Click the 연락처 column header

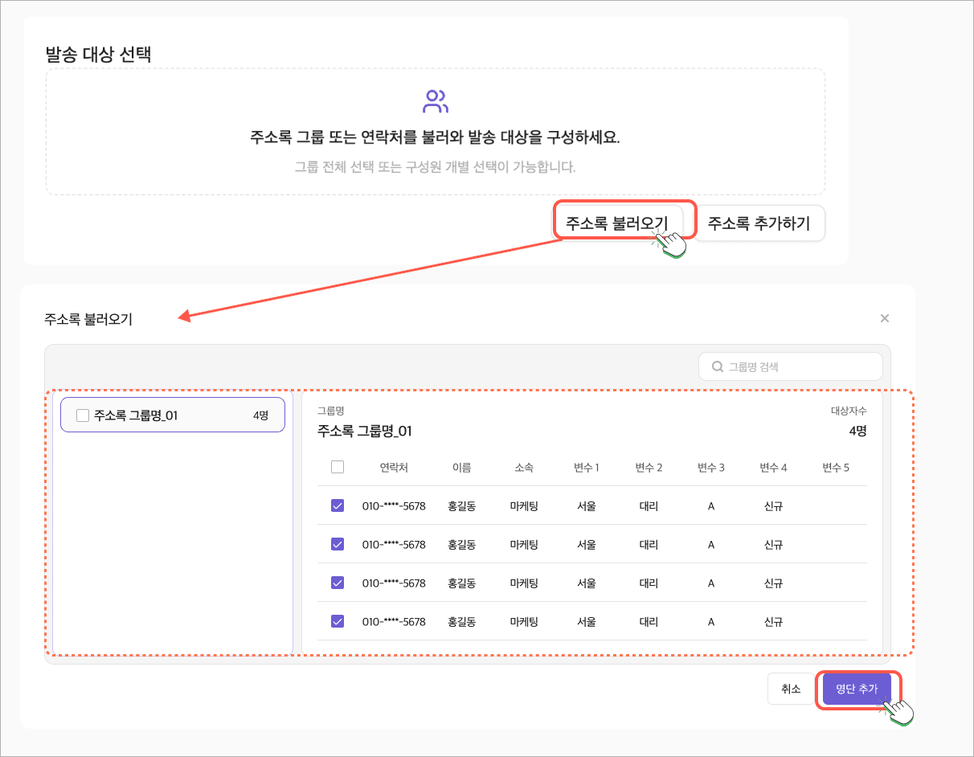click(x=394, y=468)
